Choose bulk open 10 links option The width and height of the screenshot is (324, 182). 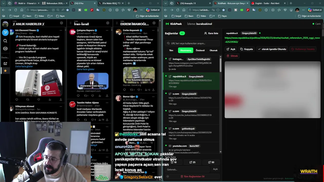click(x=174, y=162)
